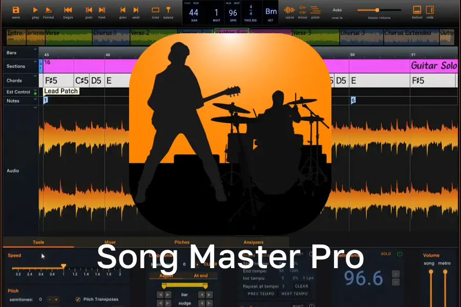Image resolution: width=461 pixels, height=307 pixels.
Task: Switch to the Tools tab
Action: (38, 243)
